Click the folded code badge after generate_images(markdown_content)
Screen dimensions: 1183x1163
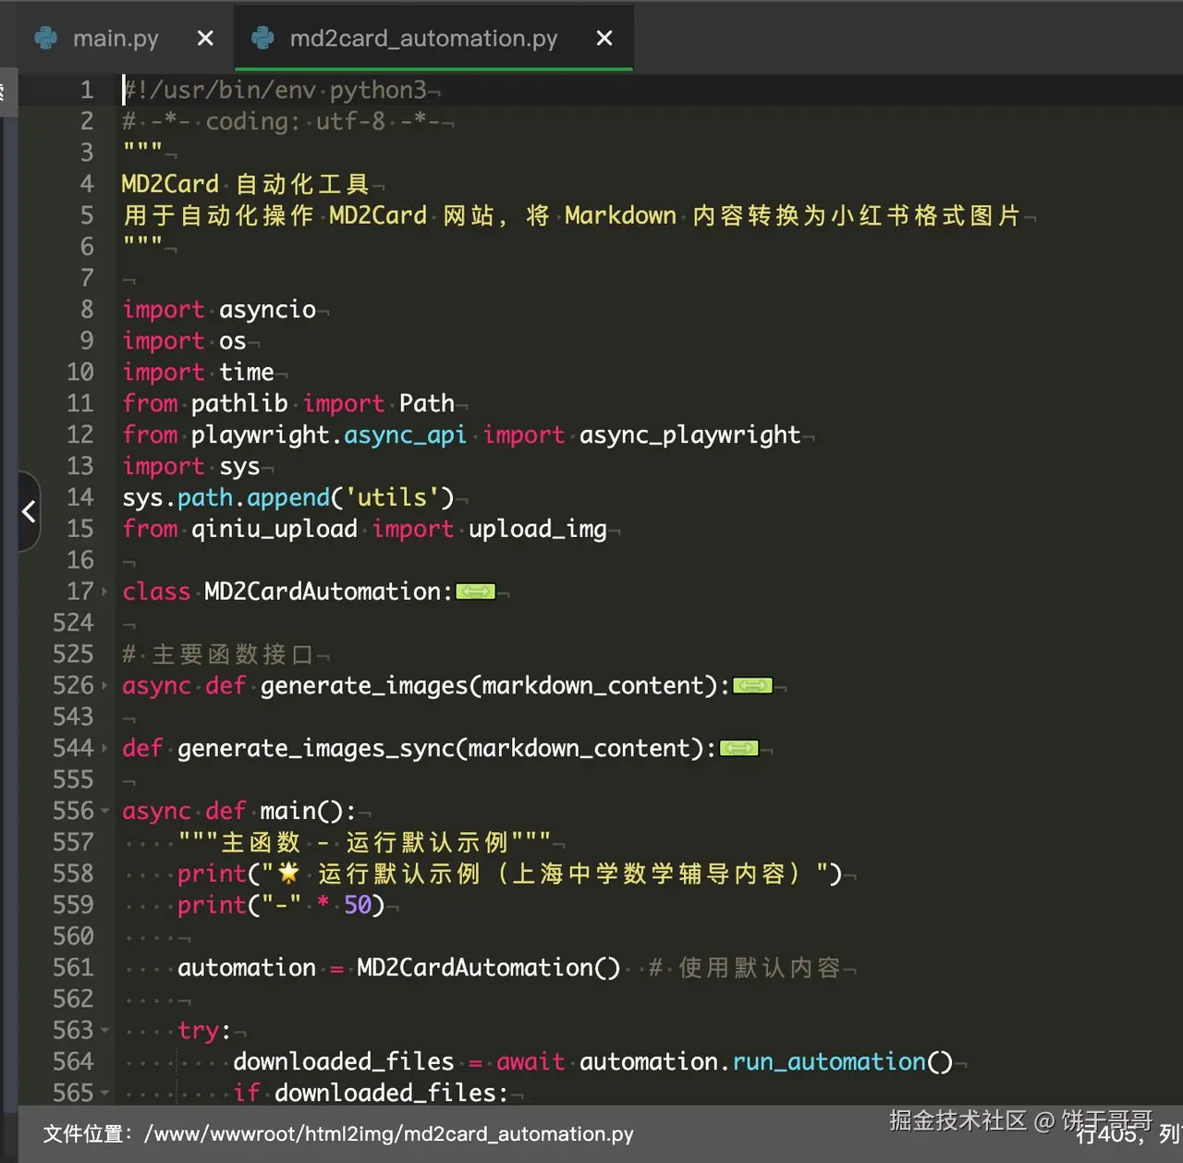752,686
